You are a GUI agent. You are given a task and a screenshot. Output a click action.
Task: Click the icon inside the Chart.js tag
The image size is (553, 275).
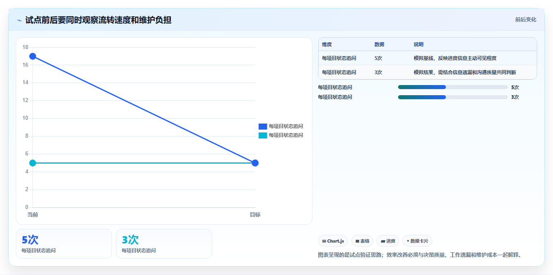(x=324, y=241)
